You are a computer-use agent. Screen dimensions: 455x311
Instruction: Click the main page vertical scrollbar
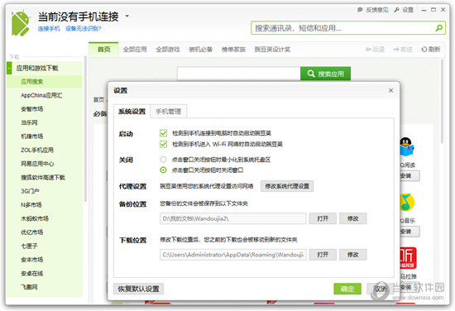click(x=442, y=101)
